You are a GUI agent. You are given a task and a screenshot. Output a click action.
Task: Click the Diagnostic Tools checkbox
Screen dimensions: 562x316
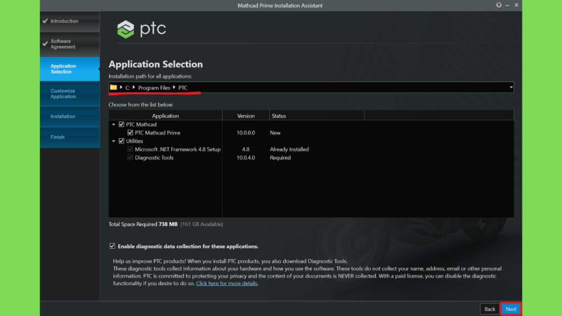pos(130,157)
